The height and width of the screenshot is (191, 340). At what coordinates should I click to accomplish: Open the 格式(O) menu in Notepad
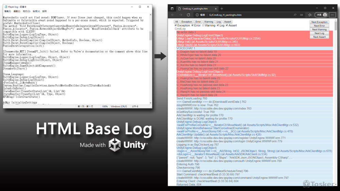click(x=27, y=11)
